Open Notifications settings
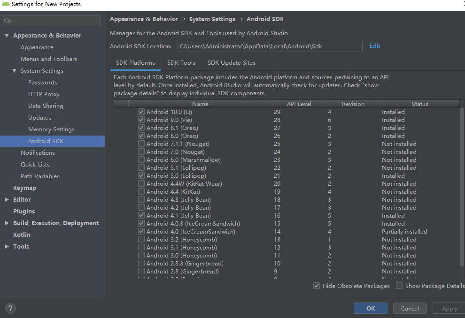The height and width of the screenshot is (318, 465). coord(38,153)
